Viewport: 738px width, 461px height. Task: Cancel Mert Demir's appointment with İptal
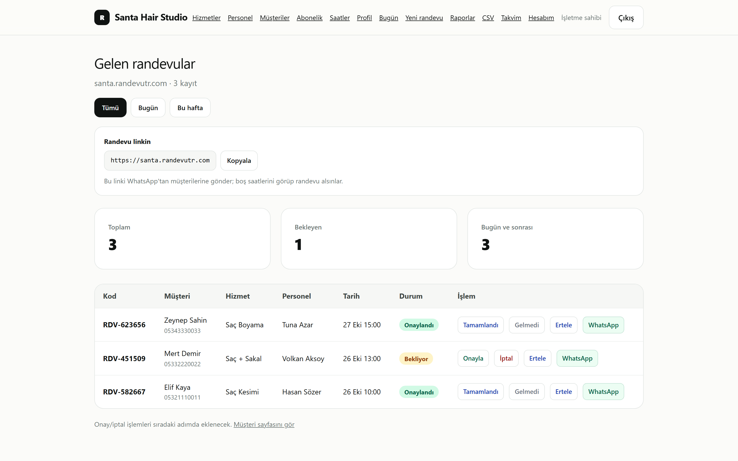point(506,358)
